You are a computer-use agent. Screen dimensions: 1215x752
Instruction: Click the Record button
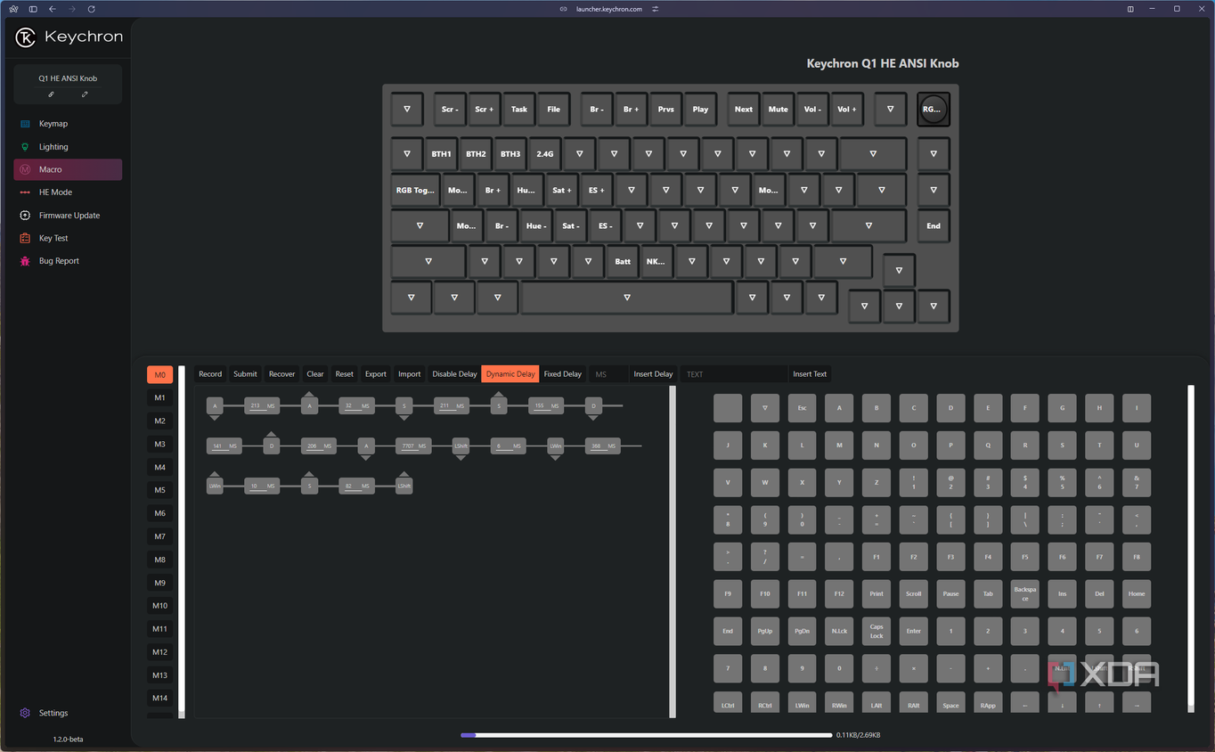(x=210, y=374)
